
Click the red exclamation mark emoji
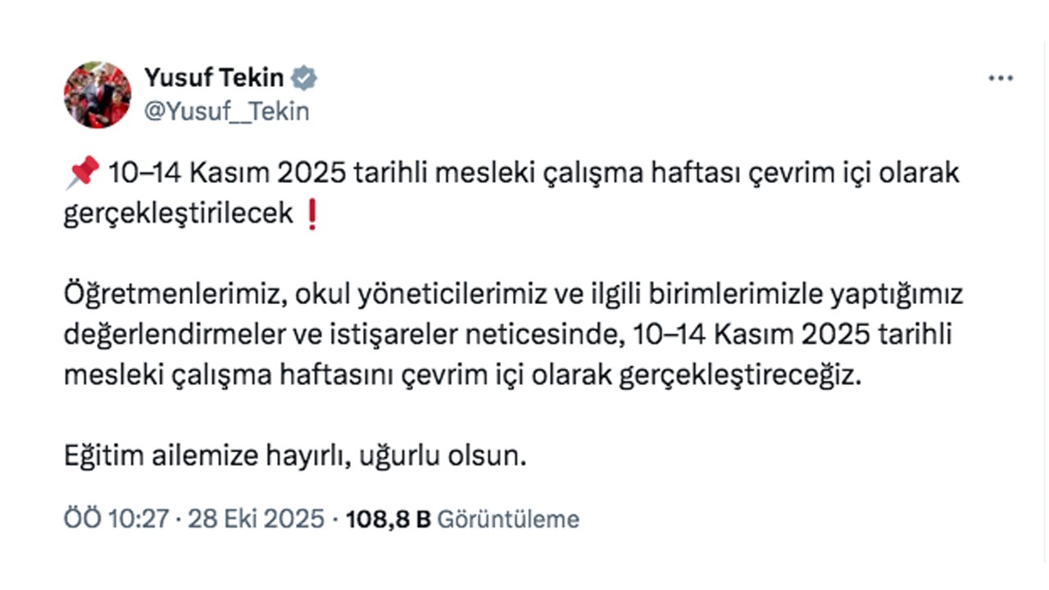(311, 214)
